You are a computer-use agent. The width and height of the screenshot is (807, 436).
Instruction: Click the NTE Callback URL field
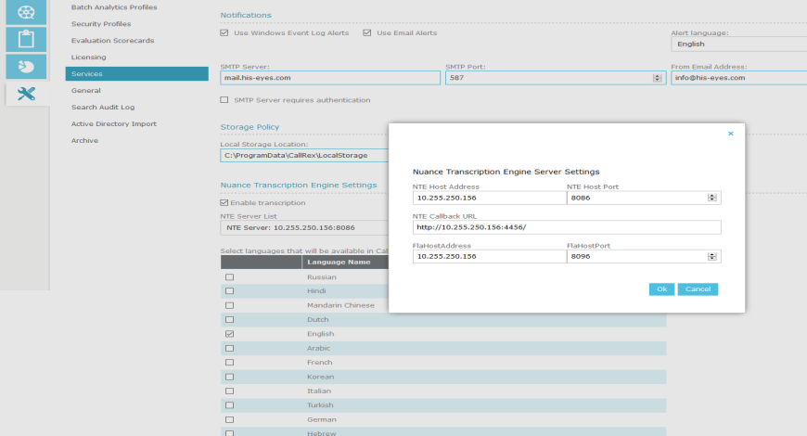point(566,227)
